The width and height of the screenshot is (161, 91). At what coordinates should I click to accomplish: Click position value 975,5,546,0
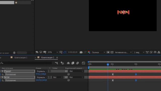[x=41, y=74]
